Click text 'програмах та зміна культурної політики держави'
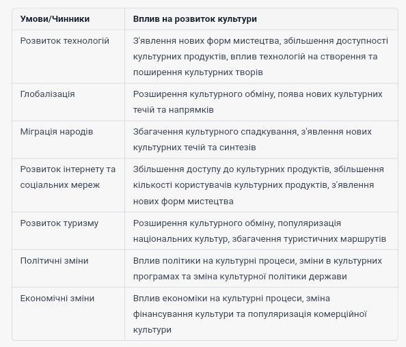Image resolution: width=406 pixels, height=347 pixels. [240, 277]
